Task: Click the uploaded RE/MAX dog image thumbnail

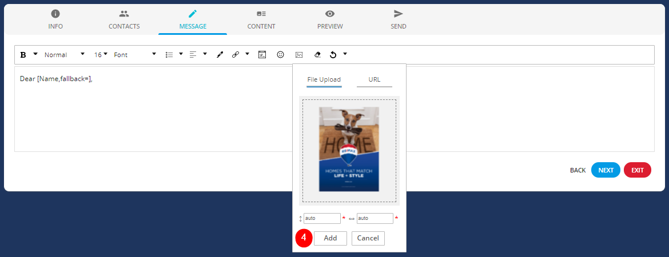Action: 349,149
